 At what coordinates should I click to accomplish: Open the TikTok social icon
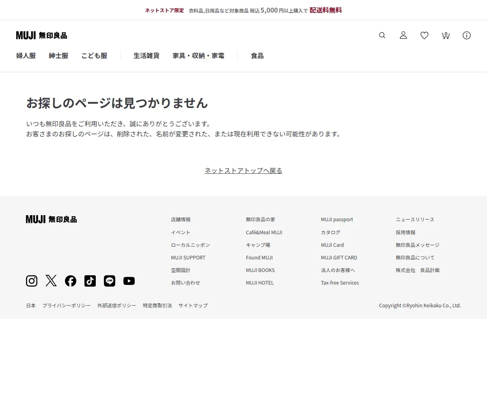coord(90,281)
